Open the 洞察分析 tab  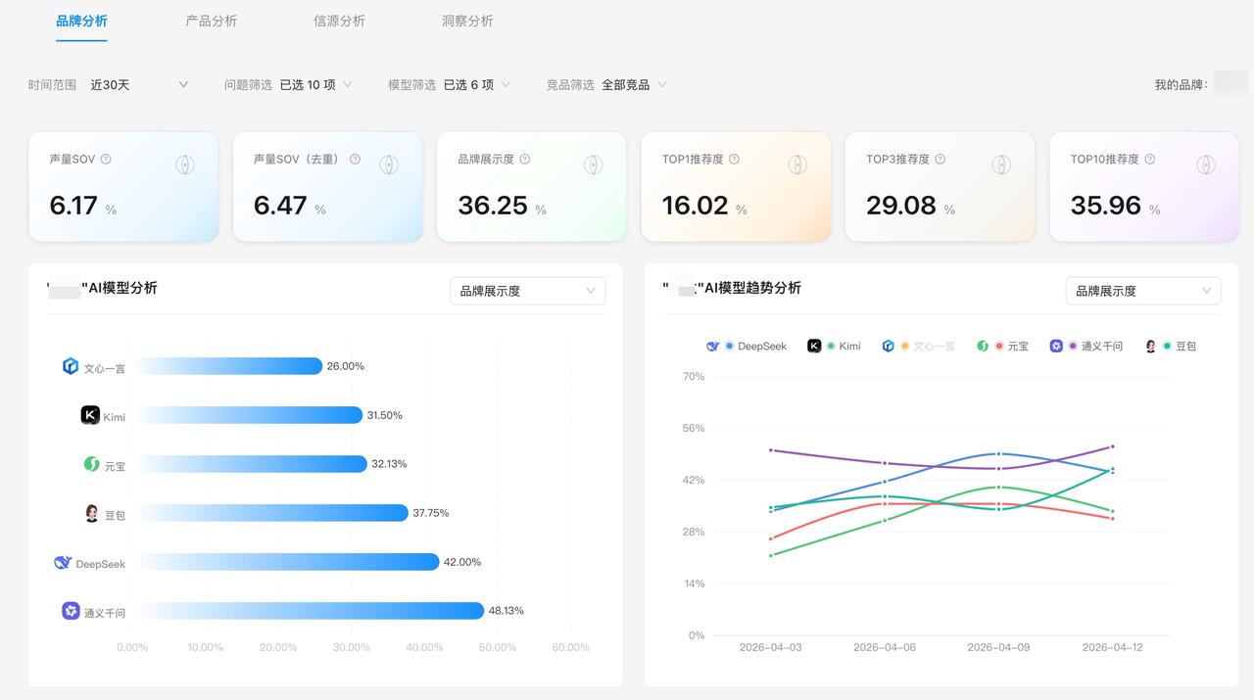pos(467,21)
